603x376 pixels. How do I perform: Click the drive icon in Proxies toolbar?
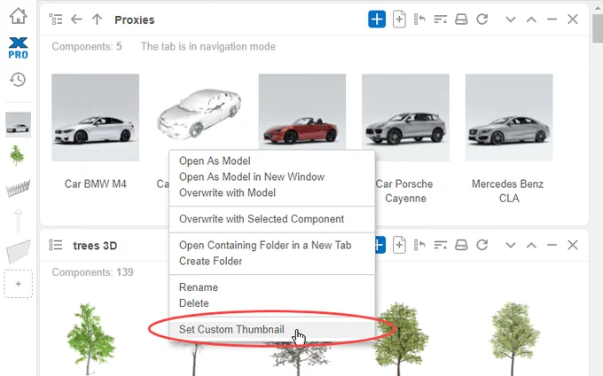(x=461, y=20)
